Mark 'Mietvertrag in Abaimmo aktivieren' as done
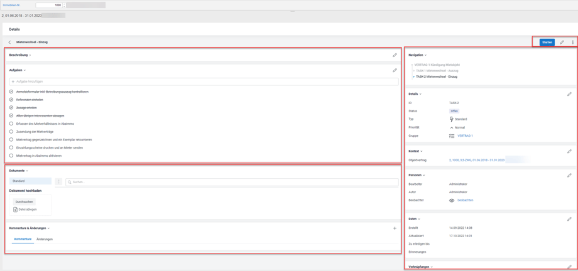 pyautogui.click(x=11, y=156)
